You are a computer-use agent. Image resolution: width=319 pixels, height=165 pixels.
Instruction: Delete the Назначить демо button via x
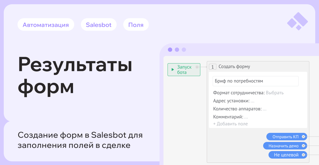[303, 146]
